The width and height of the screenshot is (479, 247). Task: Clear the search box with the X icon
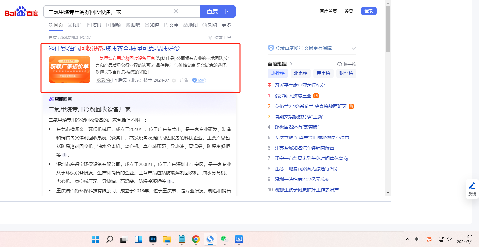point(176,11)
